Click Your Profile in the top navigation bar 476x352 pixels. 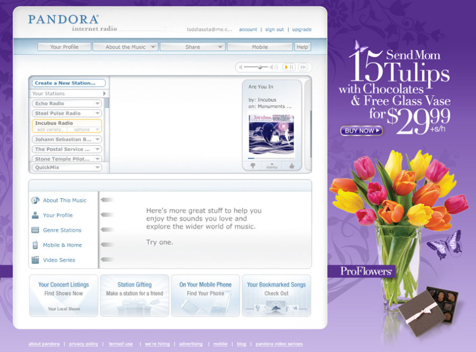tap(65, 47)
